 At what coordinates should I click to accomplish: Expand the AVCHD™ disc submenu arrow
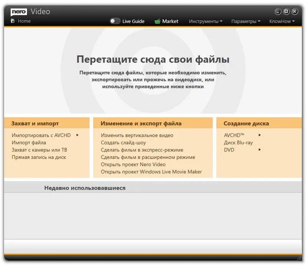coord(260,135)
